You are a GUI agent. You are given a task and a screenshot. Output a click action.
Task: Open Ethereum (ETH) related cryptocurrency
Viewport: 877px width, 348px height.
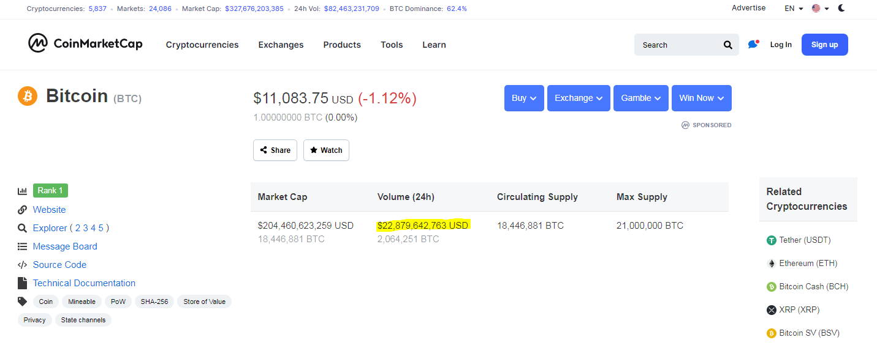808,264
